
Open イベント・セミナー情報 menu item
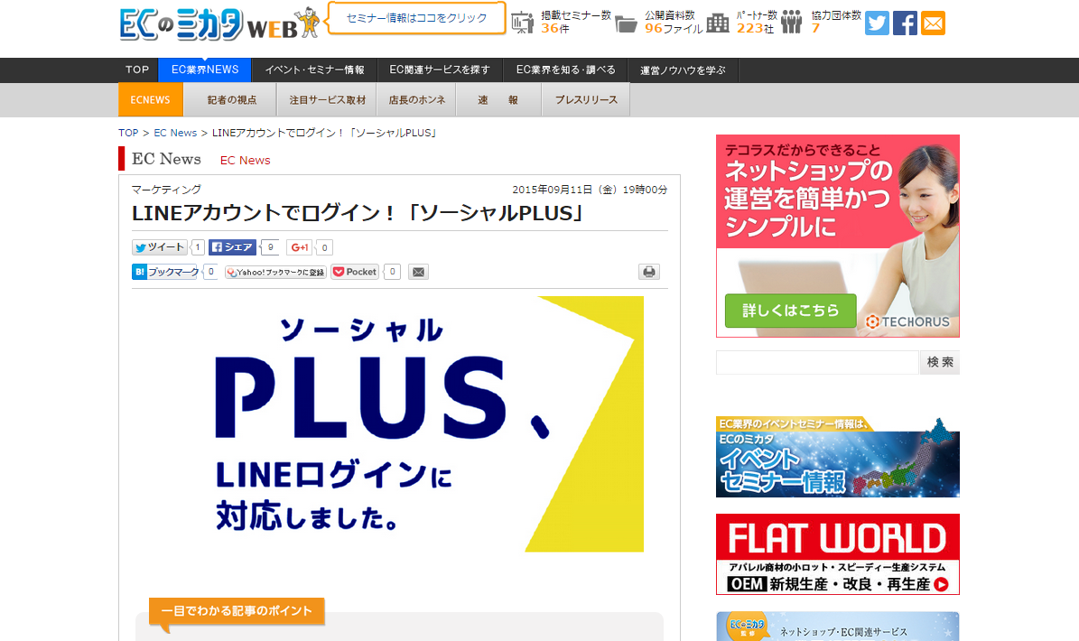tap(314, 70)
